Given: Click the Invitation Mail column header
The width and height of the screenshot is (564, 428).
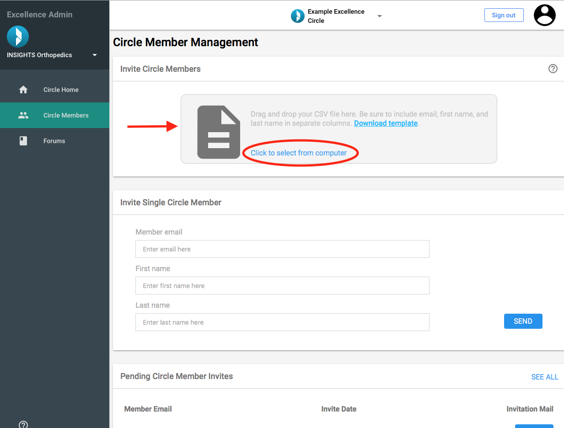Looking at the screenshot, I should coord(530,409).
